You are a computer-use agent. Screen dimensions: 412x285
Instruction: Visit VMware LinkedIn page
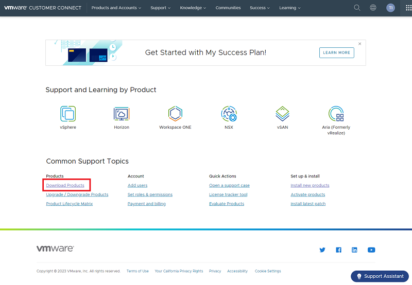(354, 250)
